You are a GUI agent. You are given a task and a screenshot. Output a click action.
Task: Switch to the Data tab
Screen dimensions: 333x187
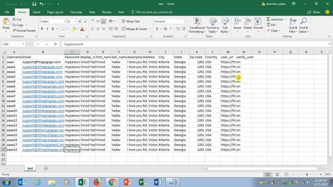pos(92,12)
